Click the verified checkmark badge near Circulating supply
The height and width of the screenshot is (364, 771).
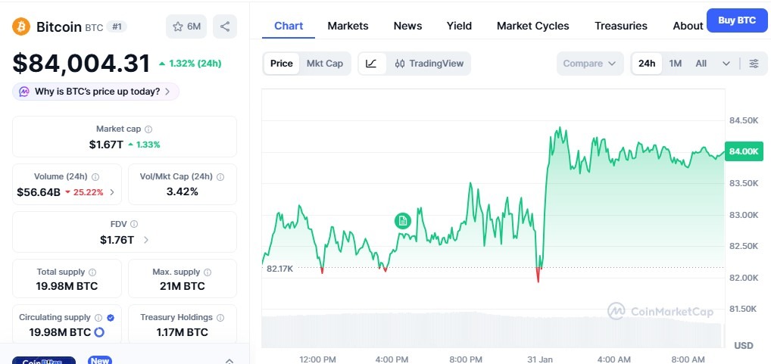pyautogui.click(x=111, y=318)
